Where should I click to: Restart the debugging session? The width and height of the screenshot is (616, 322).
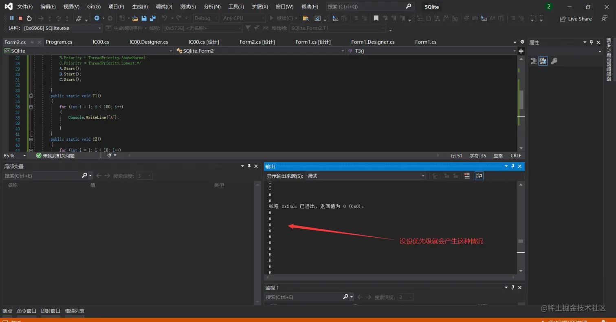click(29, 18)
